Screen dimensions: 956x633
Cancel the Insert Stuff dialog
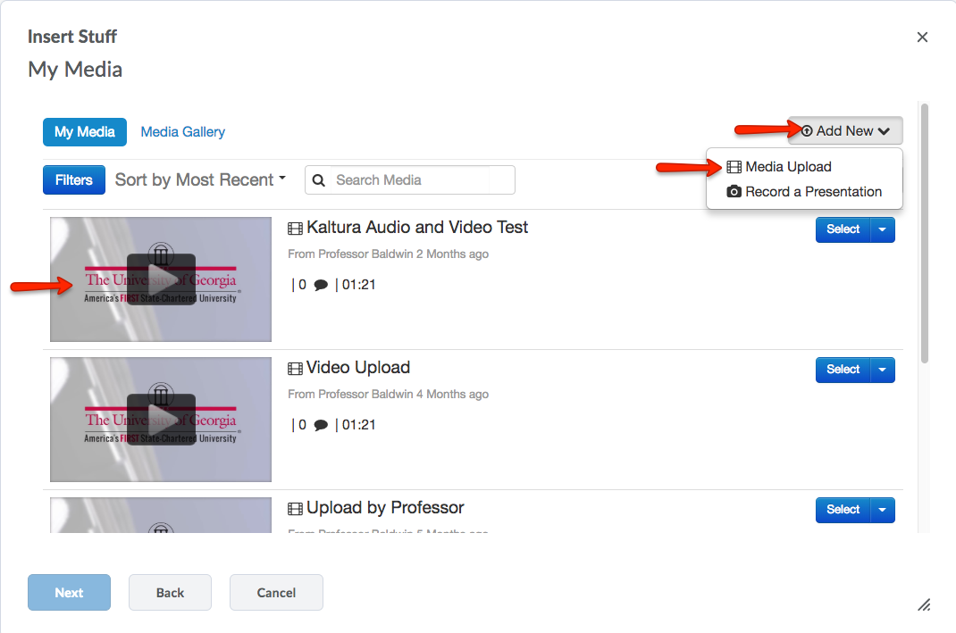point(276,592)
